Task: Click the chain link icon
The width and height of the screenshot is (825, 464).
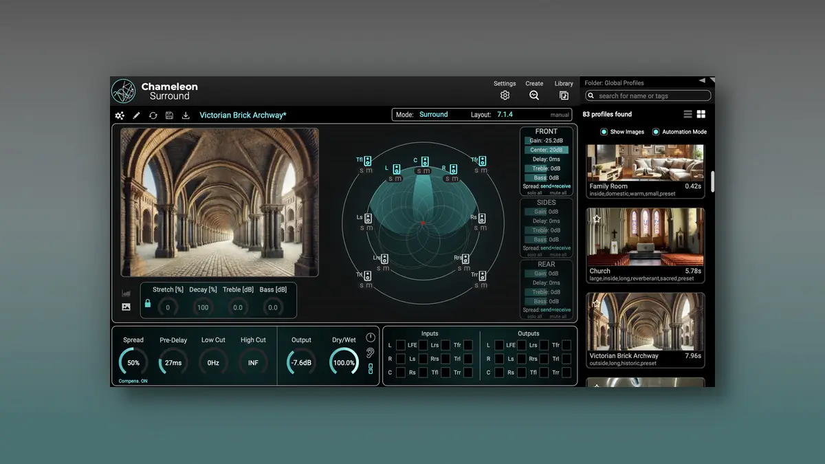Action: pyautogui.click(x=371, y=369)
